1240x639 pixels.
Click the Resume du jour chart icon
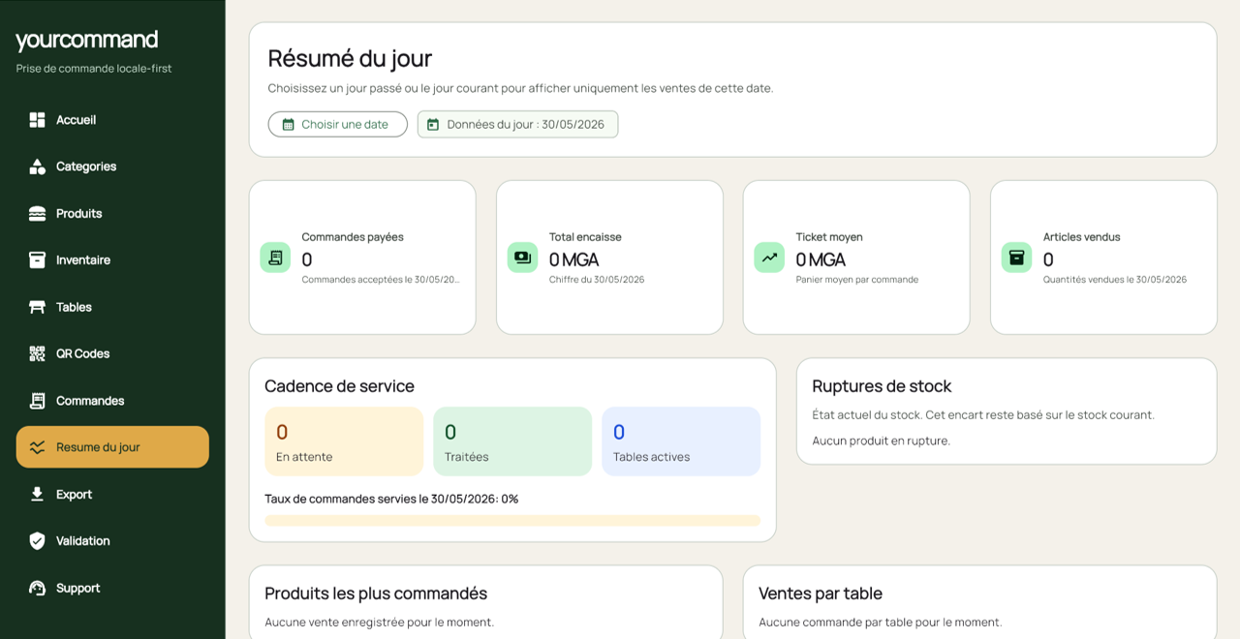coord(37,447)
